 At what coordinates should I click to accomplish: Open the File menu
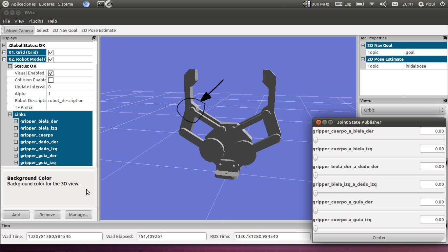[6, 21]
